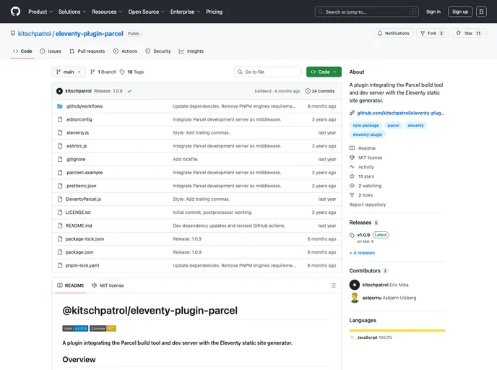Switch to the Insights tab
Screen dimensions: 497x370
tap(191, 51)
